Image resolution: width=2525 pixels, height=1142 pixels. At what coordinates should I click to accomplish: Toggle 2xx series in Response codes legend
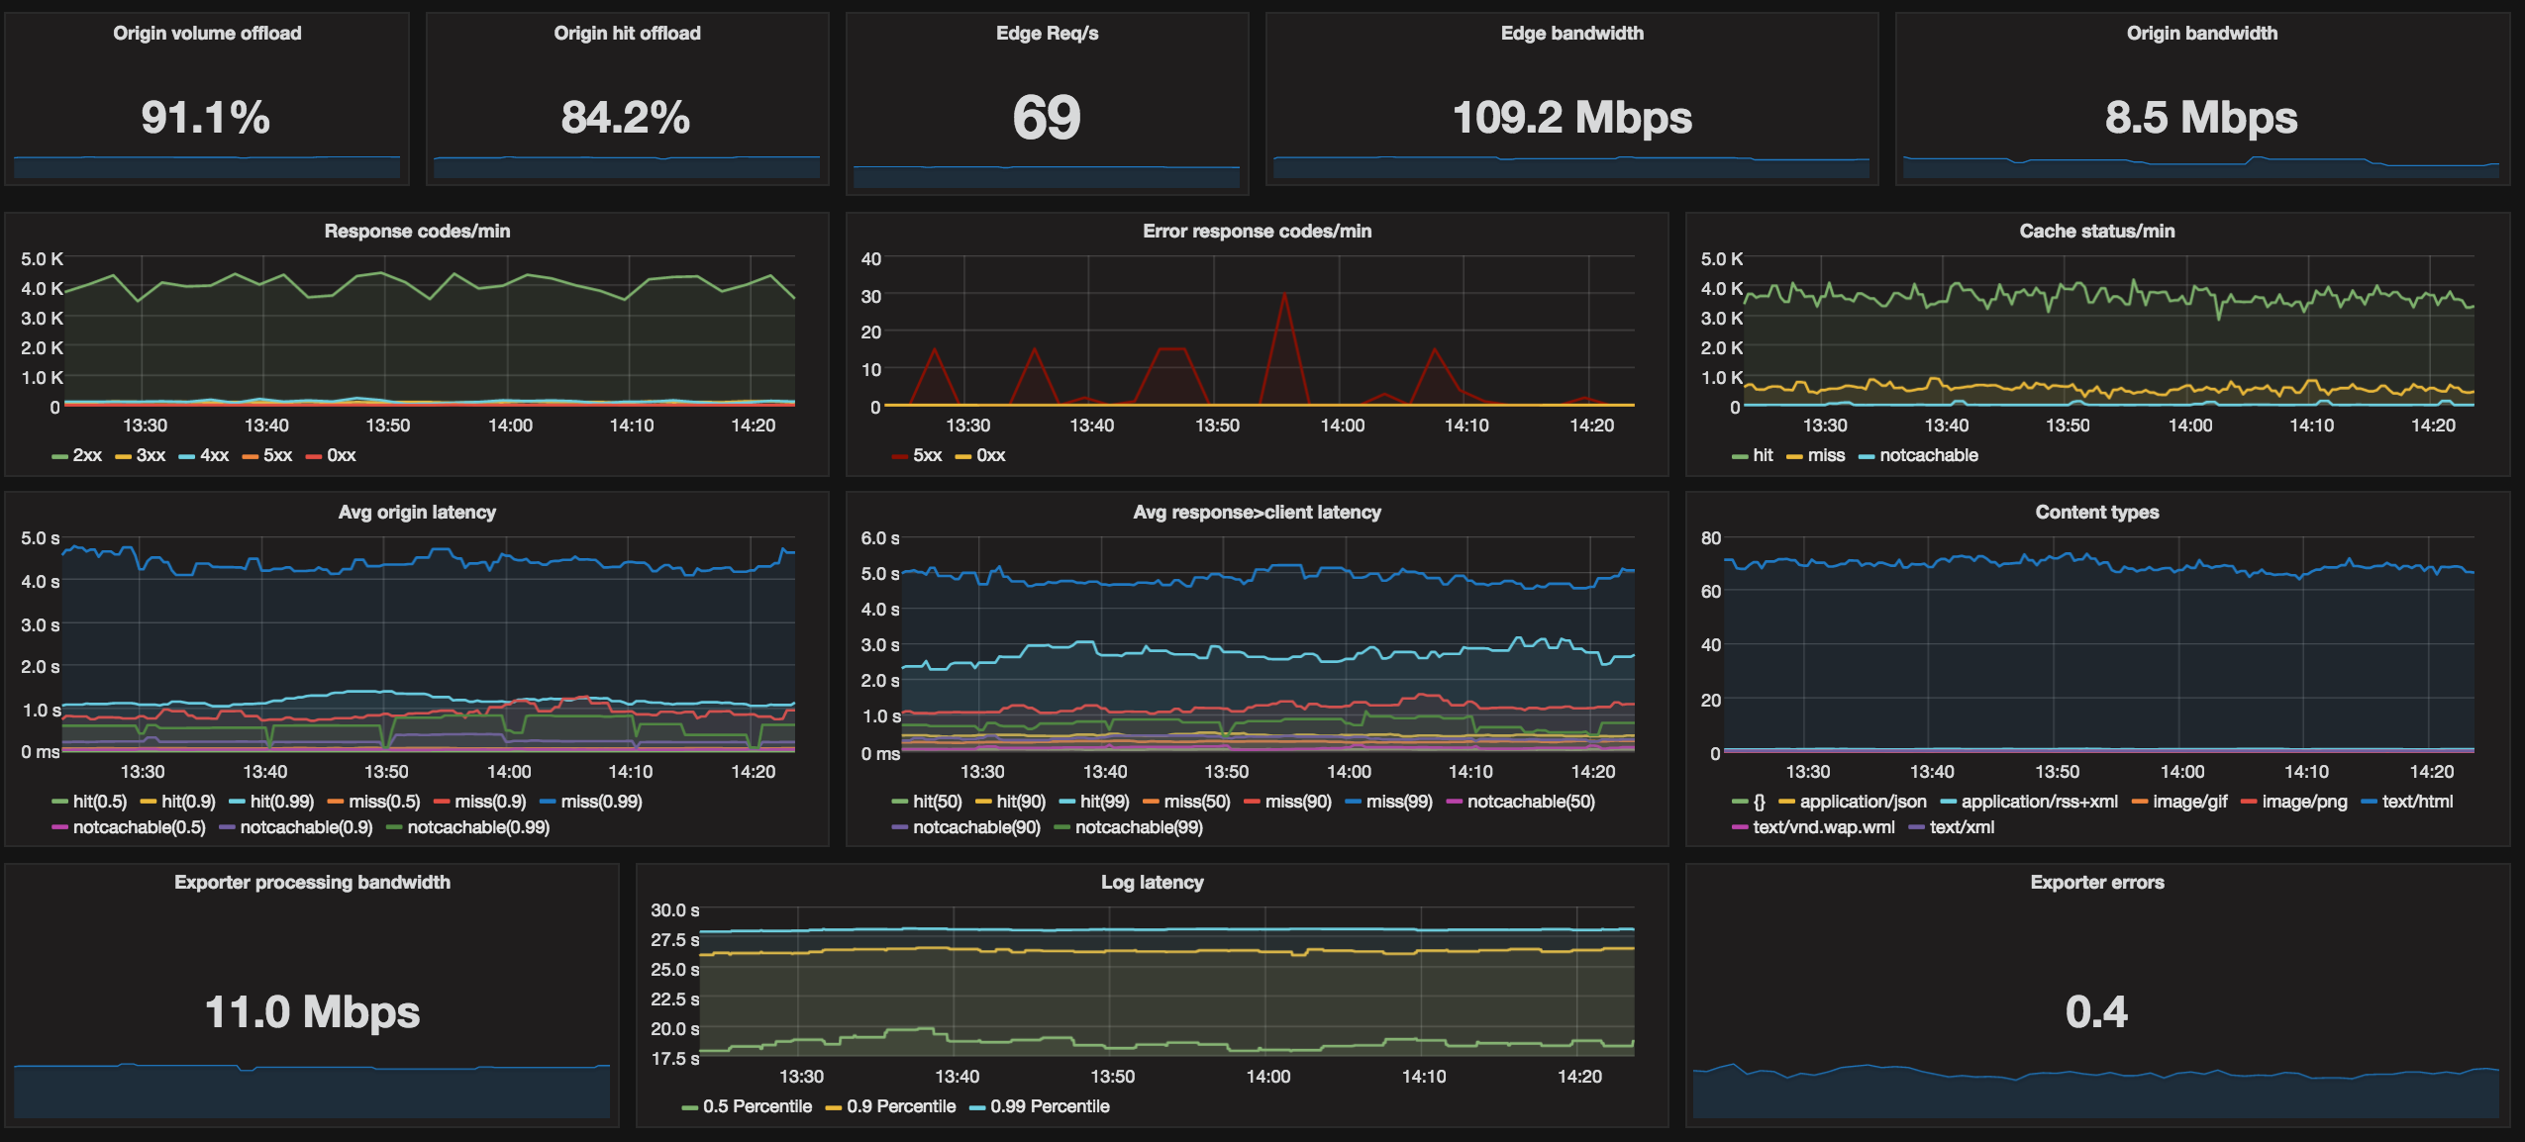pyautogui.click(x=87, y=455)
